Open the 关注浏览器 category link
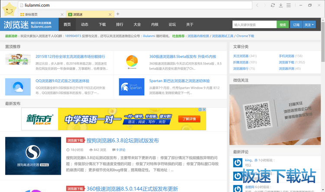The height and width of the screenshot is (192, 325). pos(240,56)
